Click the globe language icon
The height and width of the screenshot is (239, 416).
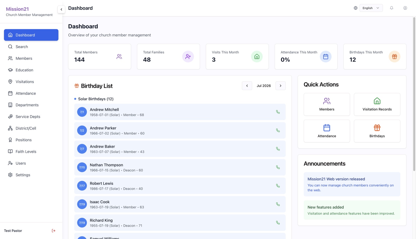click(355, 8)
